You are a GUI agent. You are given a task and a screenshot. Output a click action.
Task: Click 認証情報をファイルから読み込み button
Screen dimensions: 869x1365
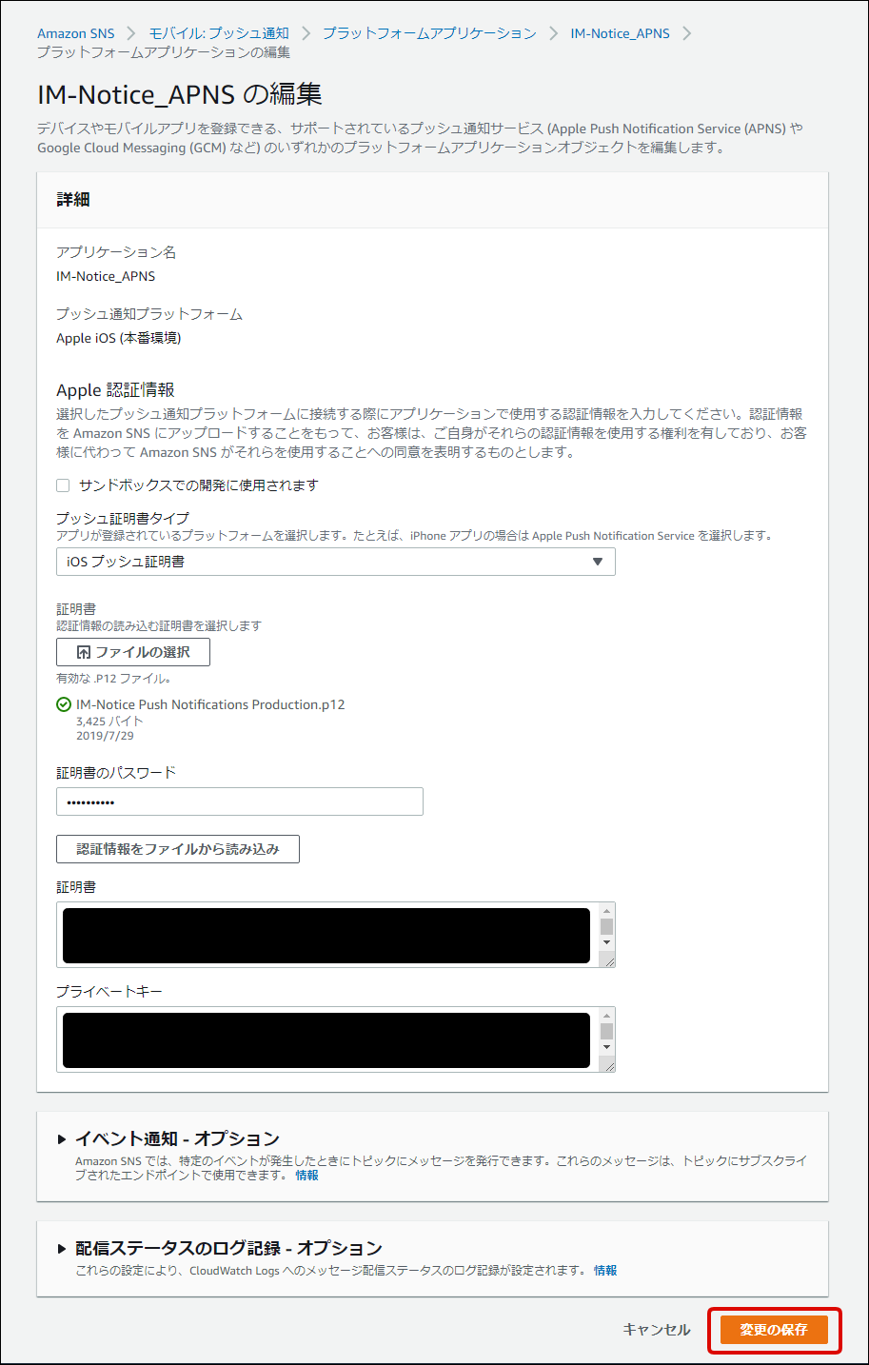point(178,849)
